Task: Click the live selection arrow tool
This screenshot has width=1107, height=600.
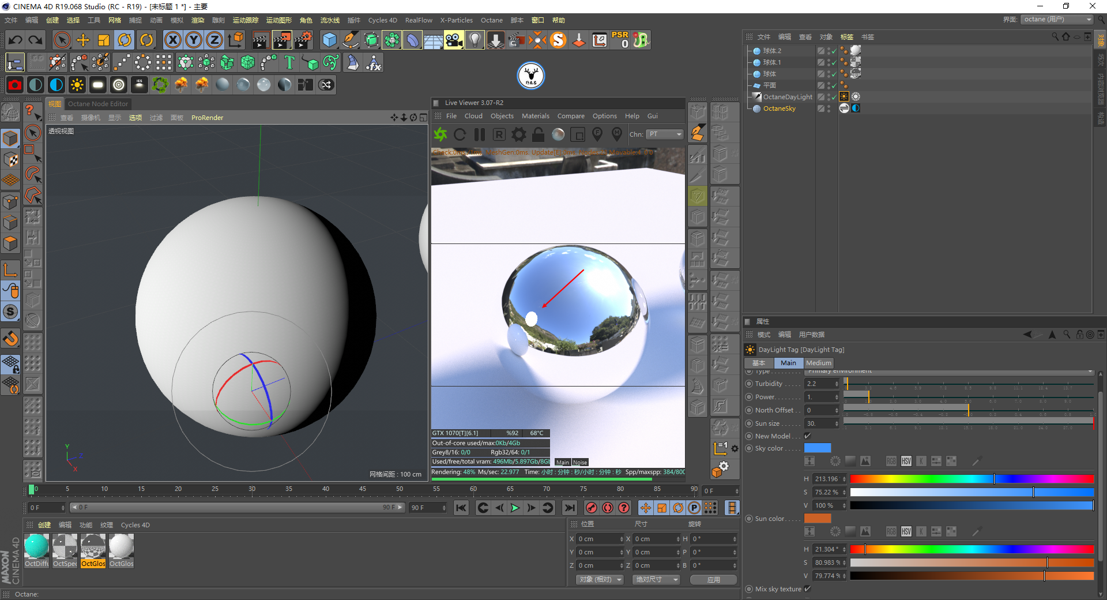Action: 33,133
